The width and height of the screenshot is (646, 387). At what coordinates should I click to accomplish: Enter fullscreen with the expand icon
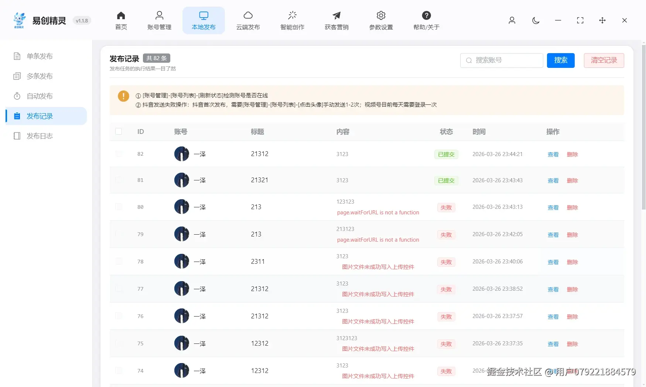tap(580, 21)
